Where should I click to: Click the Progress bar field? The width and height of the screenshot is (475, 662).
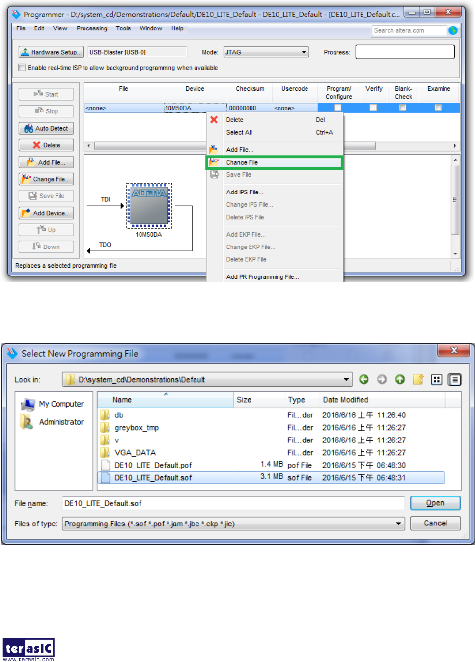click(x=405, y=52)
